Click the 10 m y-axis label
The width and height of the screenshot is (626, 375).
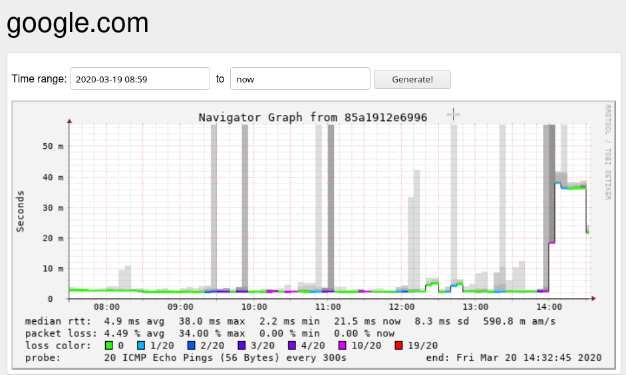tap(53, 269)
